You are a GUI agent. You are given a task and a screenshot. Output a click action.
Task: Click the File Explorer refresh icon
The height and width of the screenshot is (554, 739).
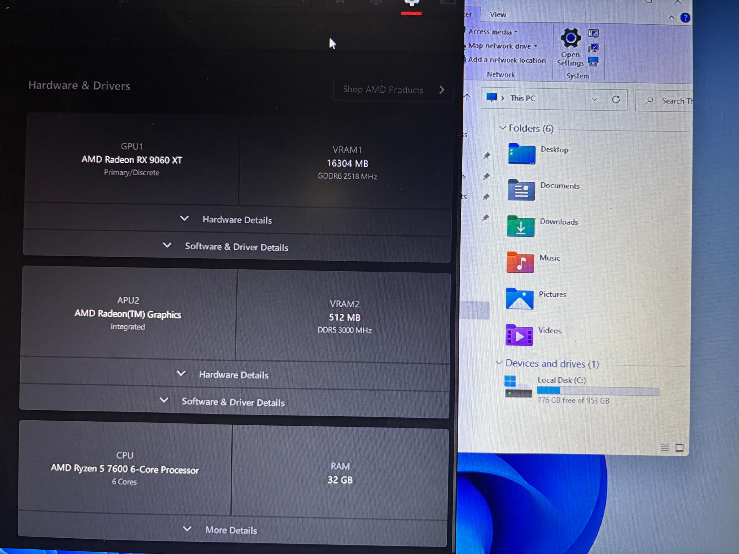pos(616,100)
